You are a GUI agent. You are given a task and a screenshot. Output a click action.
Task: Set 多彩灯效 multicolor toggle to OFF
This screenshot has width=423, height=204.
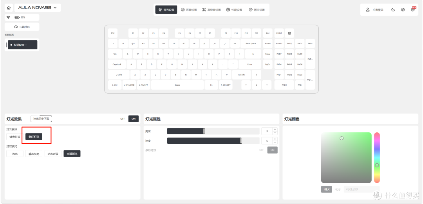(x=261, y=150)
